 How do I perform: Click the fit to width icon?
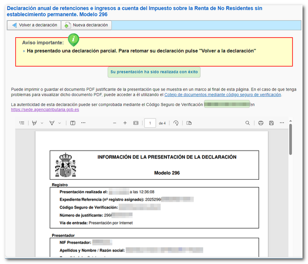135,123
